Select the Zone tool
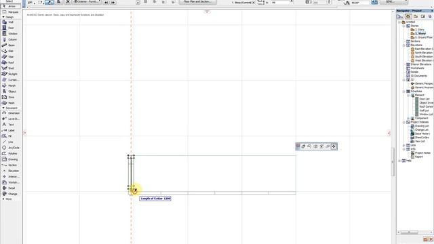 (11, 97)
